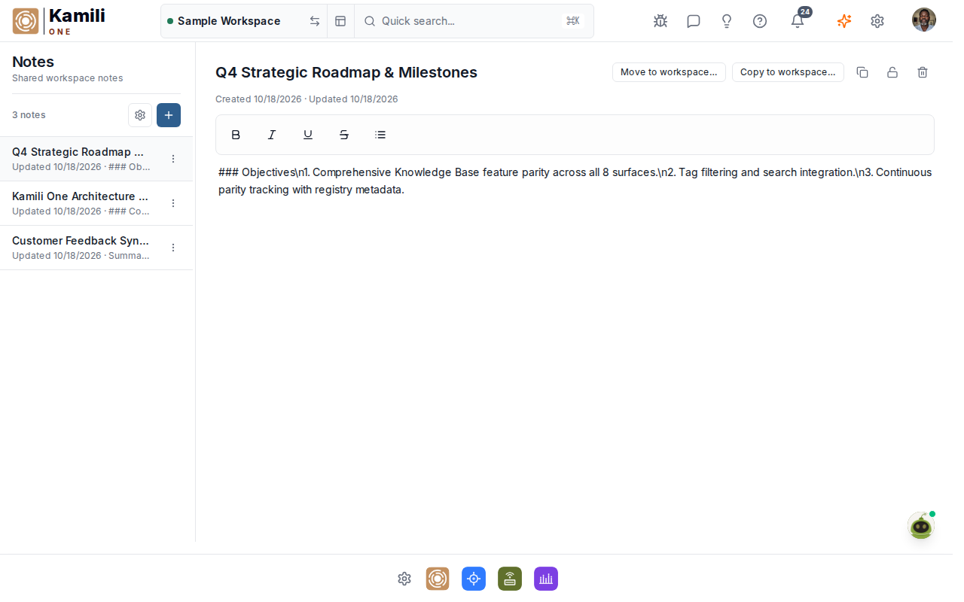The image size is (964, 602).
Task: Toggle the layout panel icon
Action: click(340, 21)
